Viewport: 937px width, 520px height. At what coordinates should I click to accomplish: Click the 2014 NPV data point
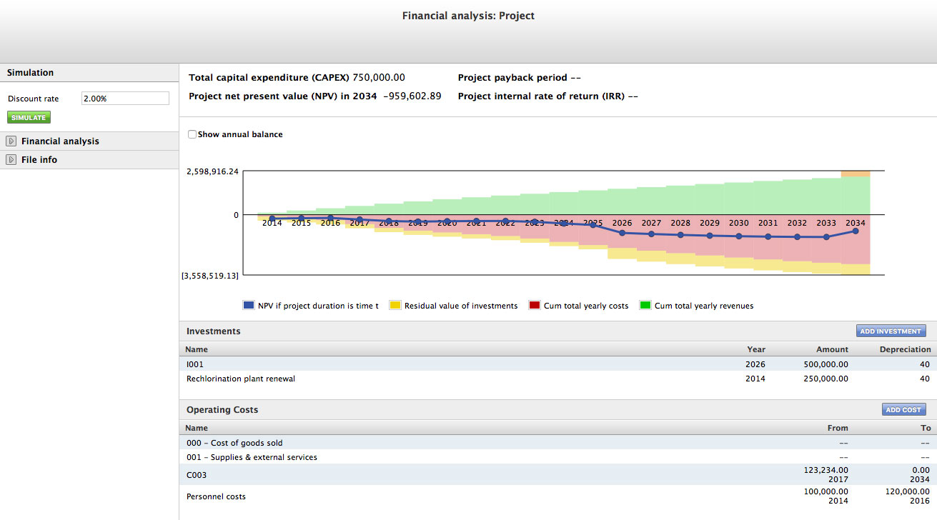(272, 219)
